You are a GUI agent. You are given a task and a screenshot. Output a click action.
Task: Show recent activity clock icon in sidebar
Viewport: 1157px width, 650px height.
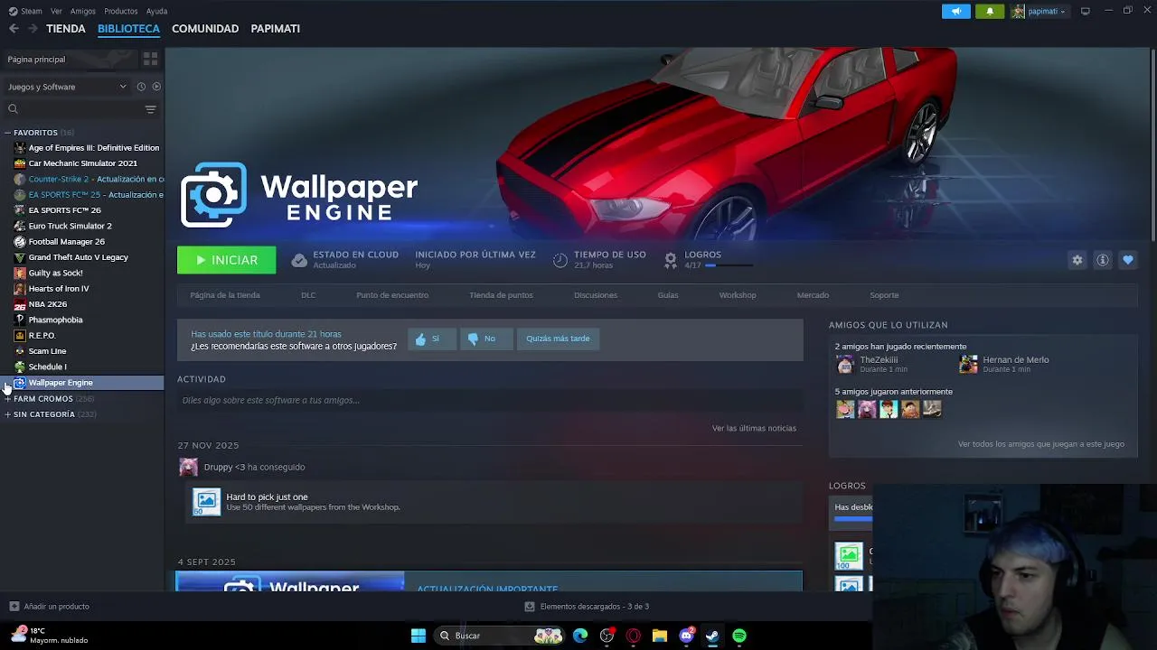[141, 87]
